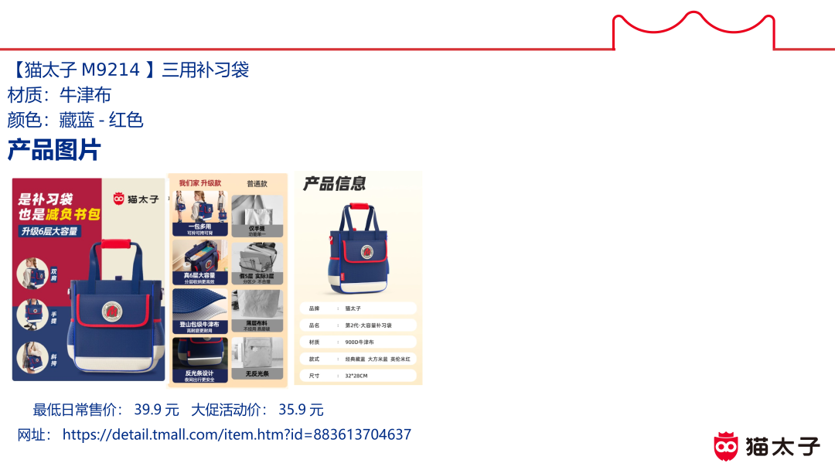This screenshot has height=470, width=835.
Task: Click the 斜挎 crossbody style circle photo
Action: [32, 357]
